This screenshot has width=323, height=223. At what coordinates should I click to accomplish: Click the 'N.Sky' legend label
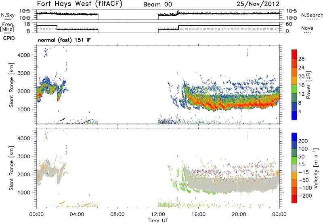[8, 15]
